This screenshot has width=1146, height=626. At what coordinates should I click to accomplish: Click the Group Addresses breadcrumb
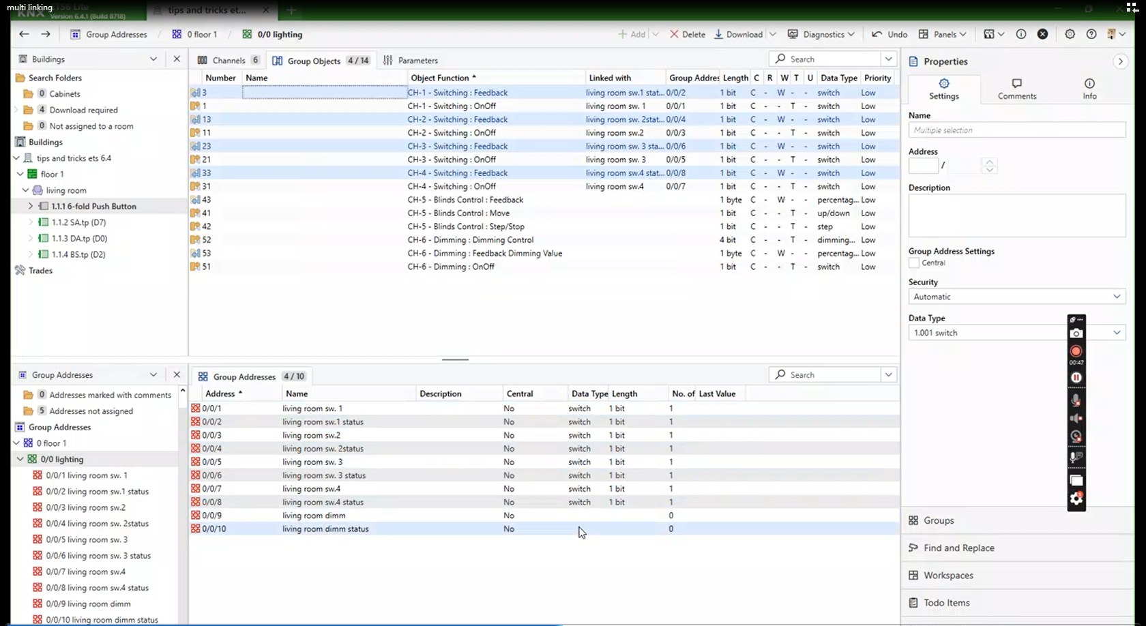point(108,34)
